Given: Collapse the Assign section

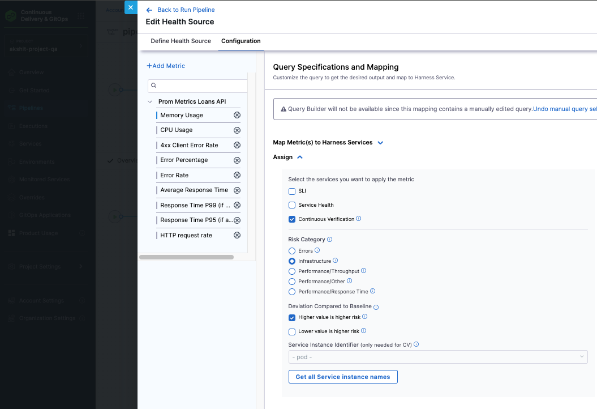Looking at the screenshot, I should pyautogui.click(x=300, y=157).
